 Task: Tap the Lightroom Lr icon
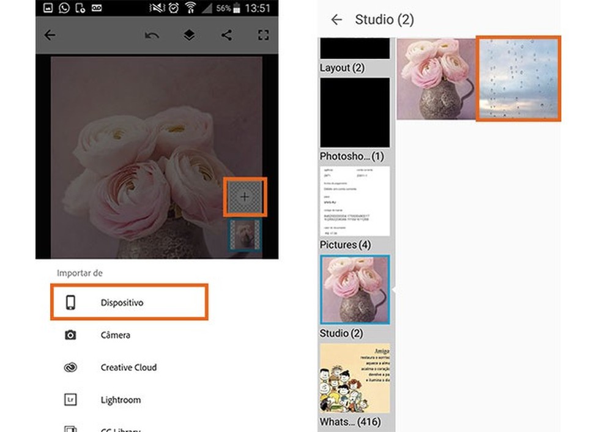click(x=70, y=400)
